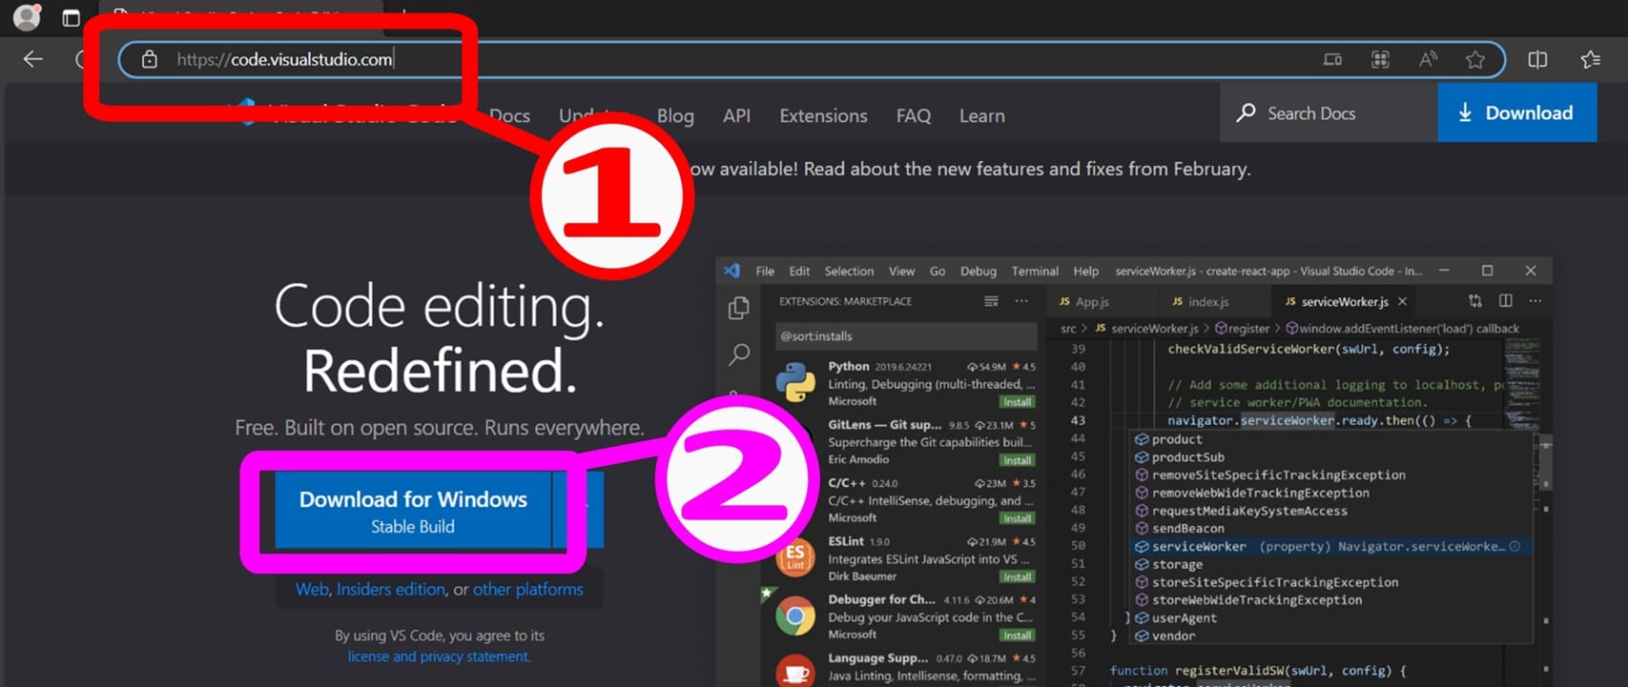Click info icon on serviceWorker suggestion
Image resolution: width=1628 pixels, height=687 pixels.
coord(1515,546)
